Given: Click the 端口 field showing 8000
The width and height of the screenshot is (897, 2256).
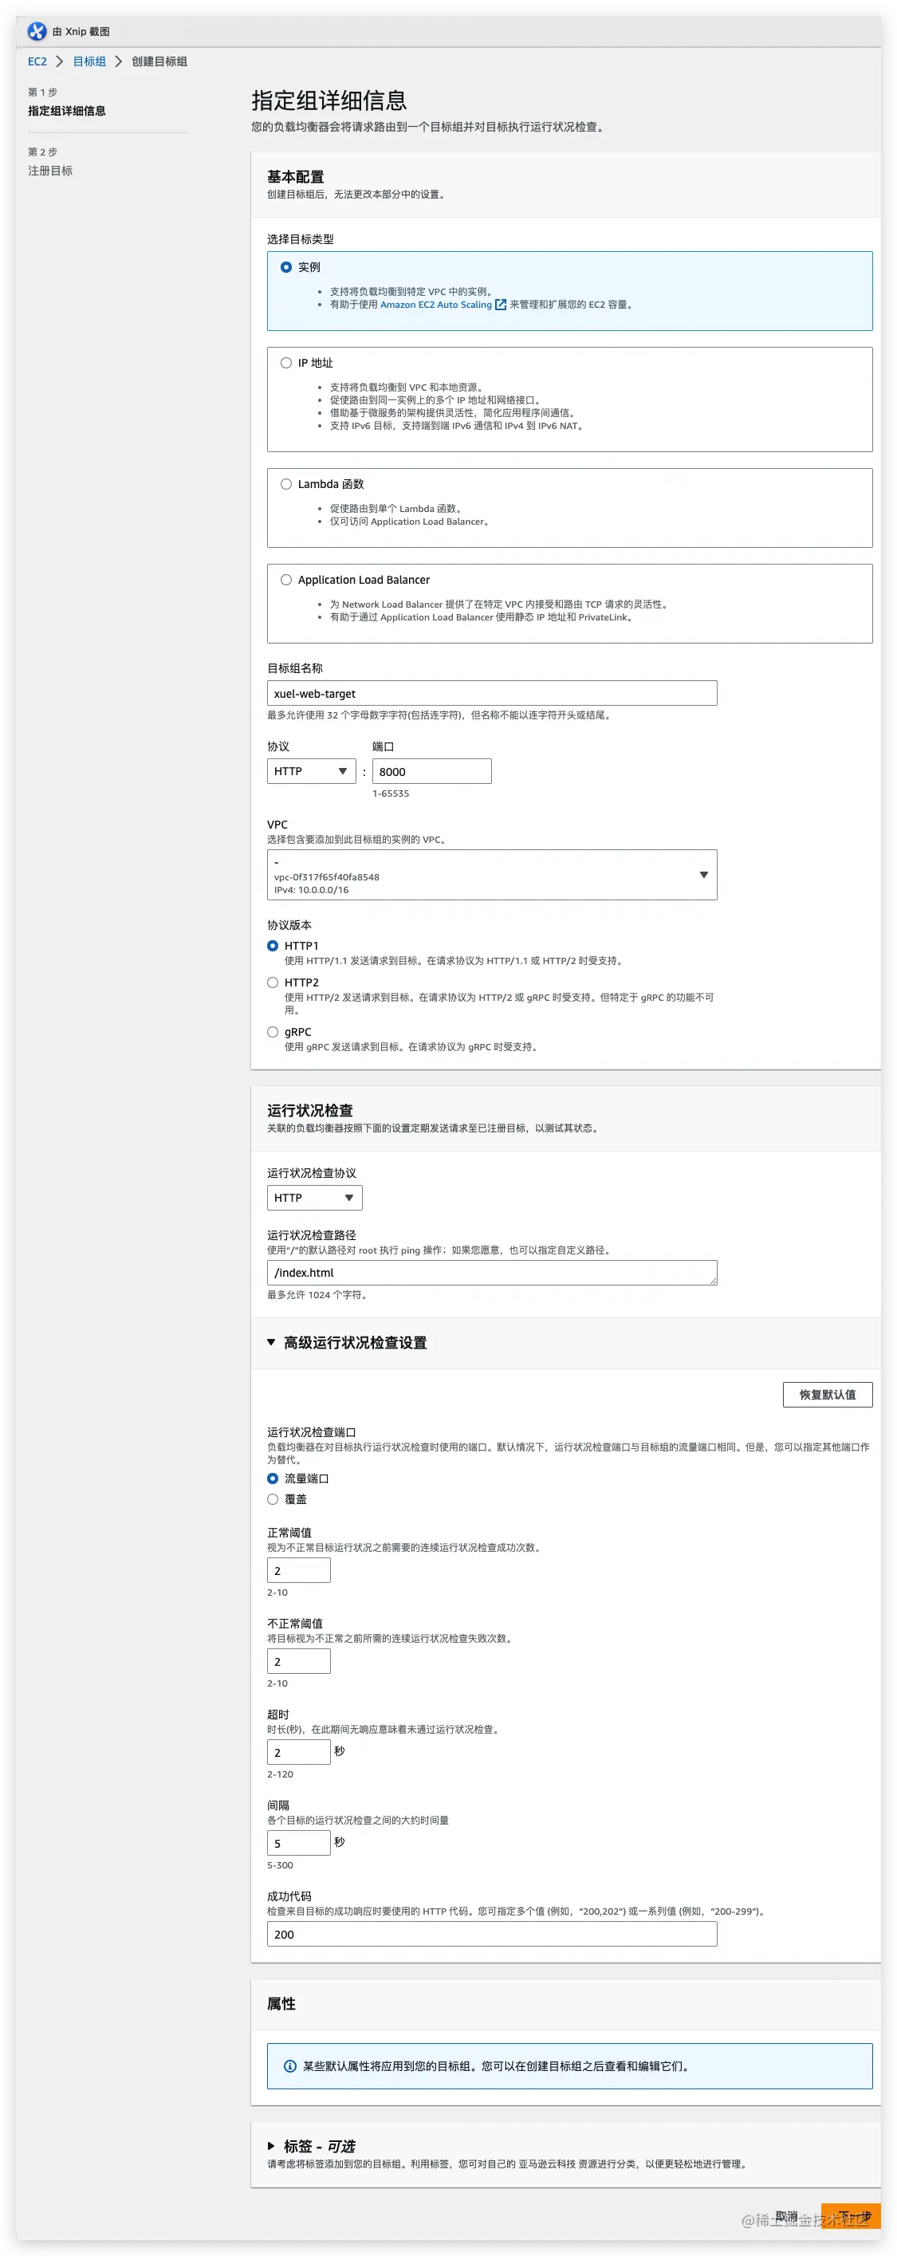Looking at the screenshot, I should pyautogui.click(x=432, y=770).
